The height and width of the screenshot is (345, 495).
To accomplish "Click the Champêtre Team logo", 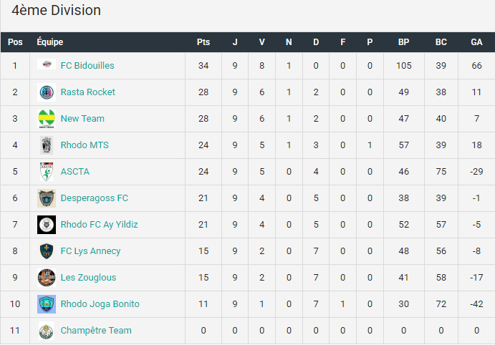I will [46, 331].
